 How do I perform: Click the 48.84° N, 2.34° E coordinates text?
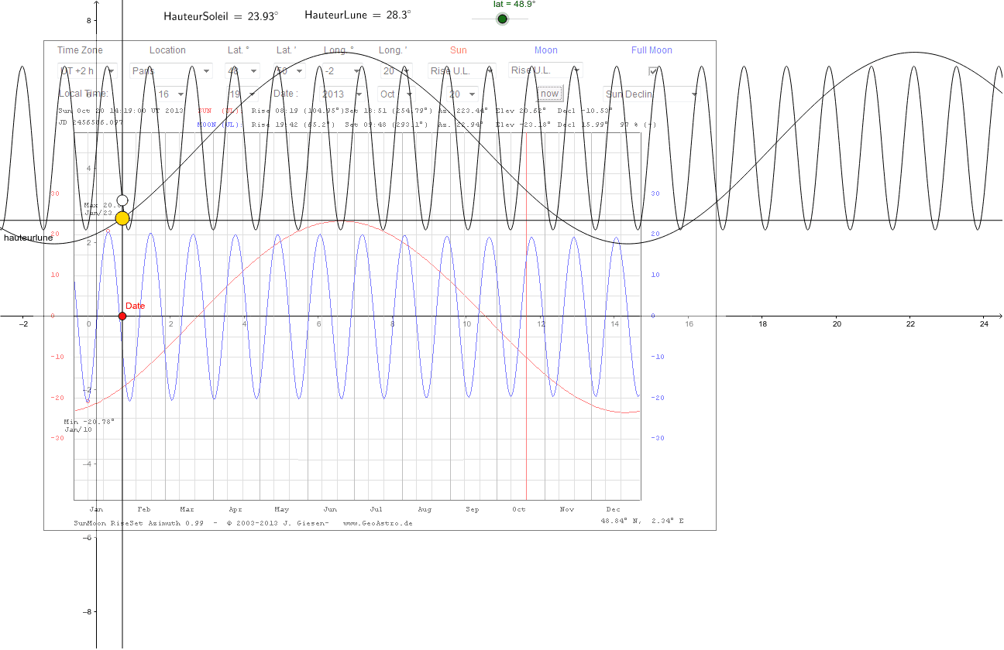[x=642, y=522]
